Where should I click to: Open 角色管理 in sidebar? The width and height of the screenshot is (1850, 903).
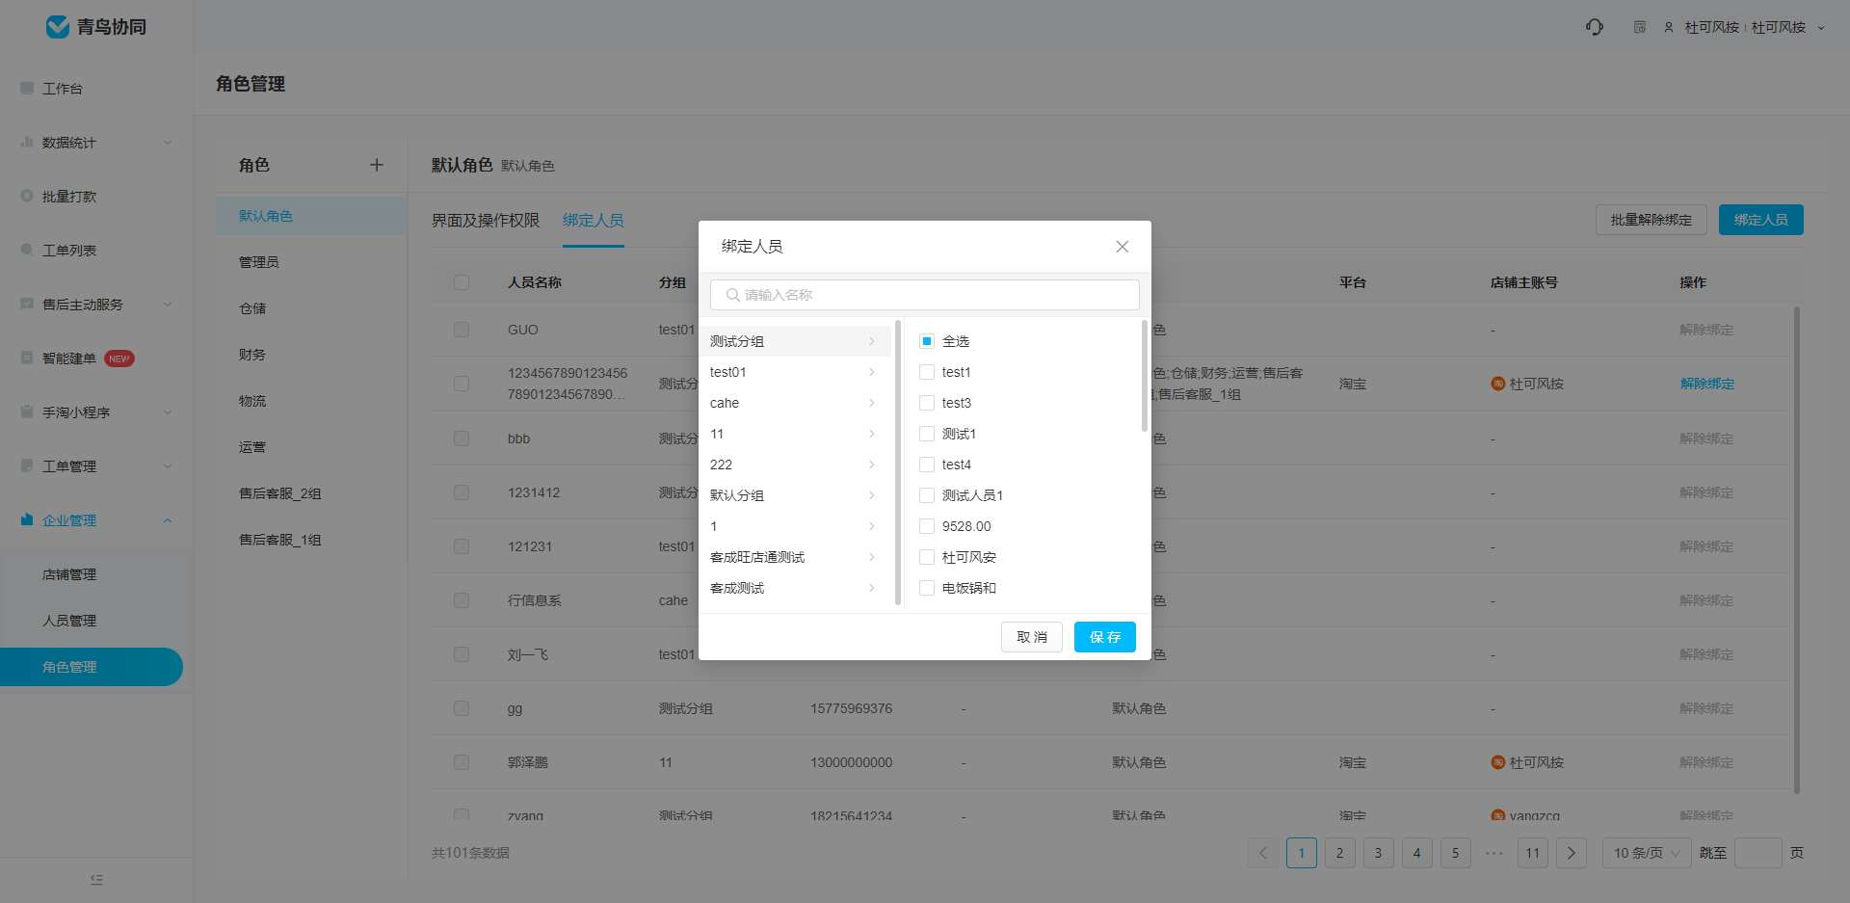[x=92, y=667]
